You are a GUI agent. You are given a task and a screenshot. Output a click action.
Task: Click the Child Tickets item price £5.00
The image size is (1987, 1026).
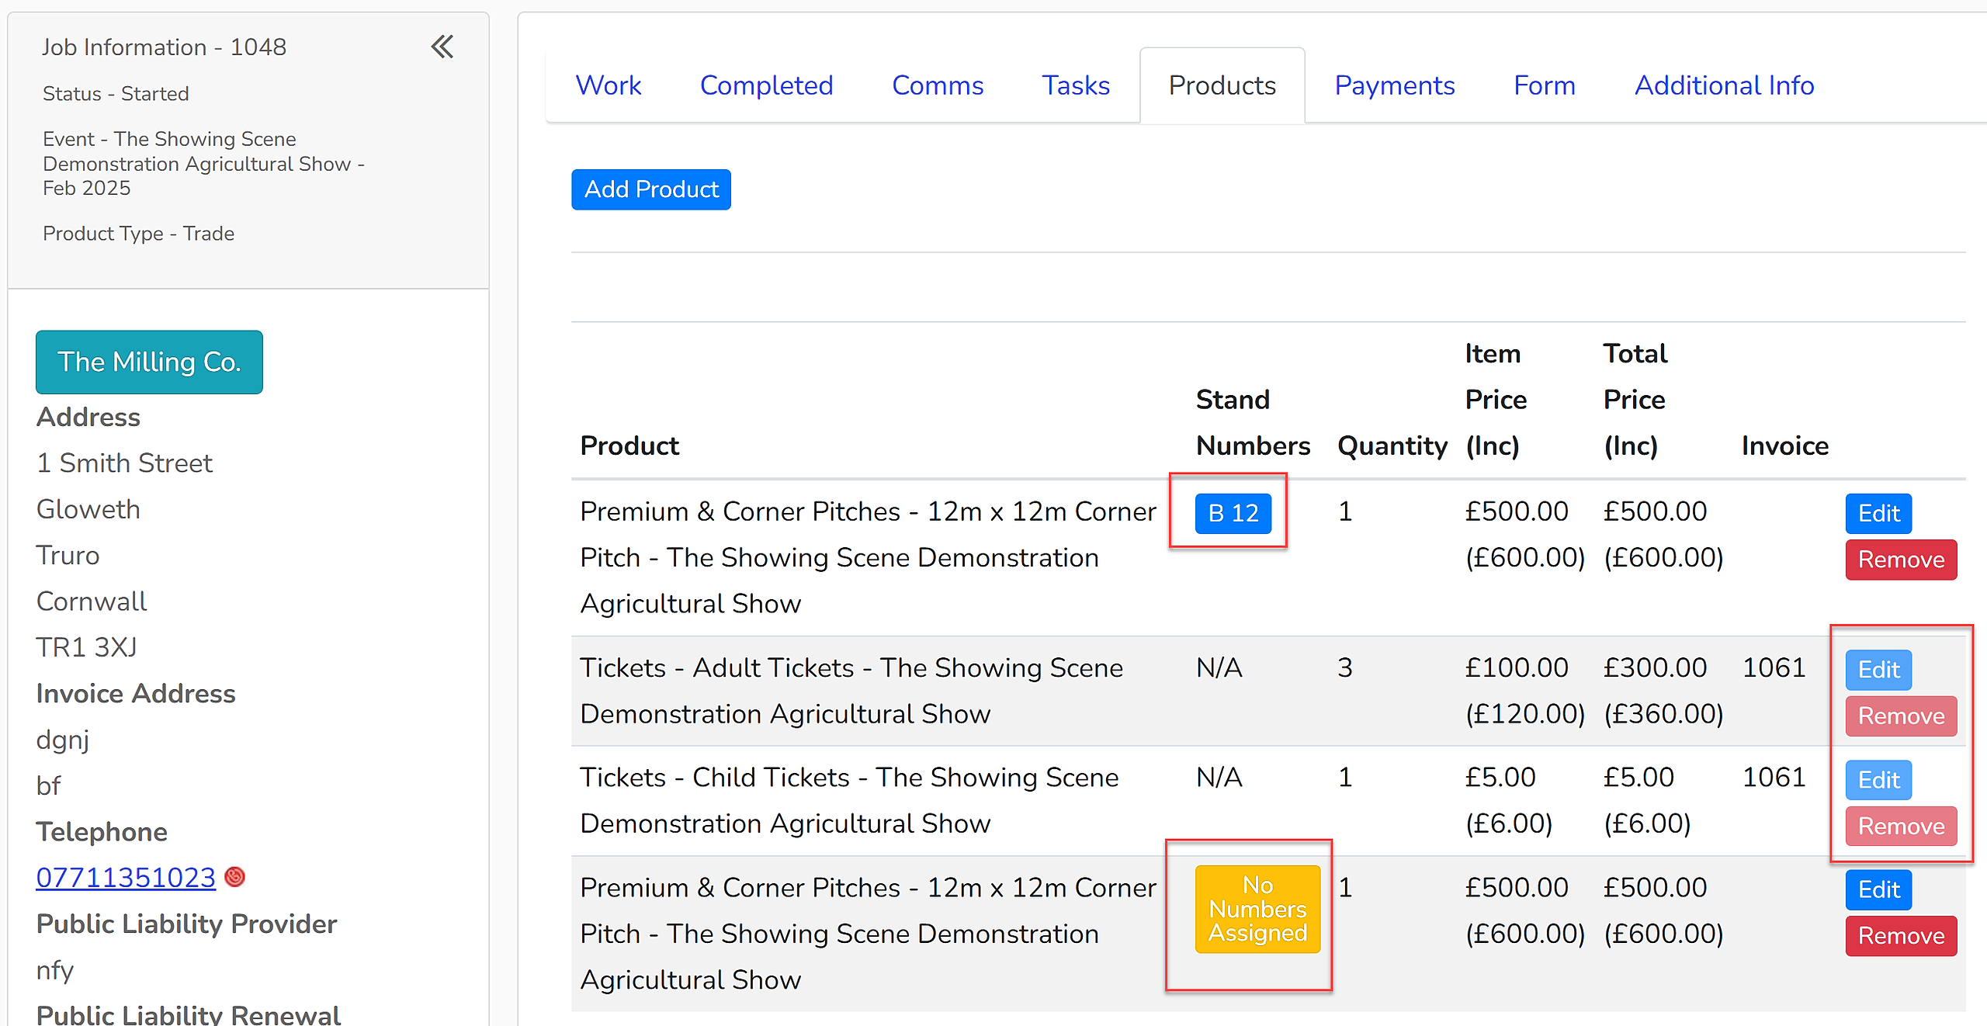click(1500, 778)
